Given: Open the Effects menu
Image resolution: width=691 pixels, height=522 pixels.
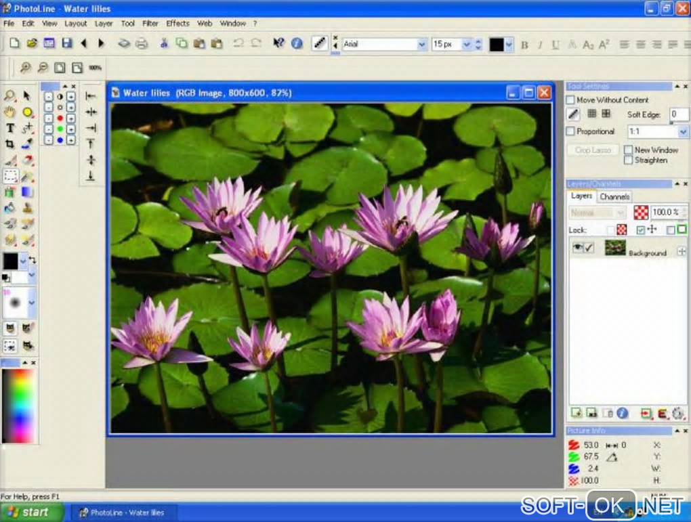Looking at the screenshot, I should coord(177,23).
